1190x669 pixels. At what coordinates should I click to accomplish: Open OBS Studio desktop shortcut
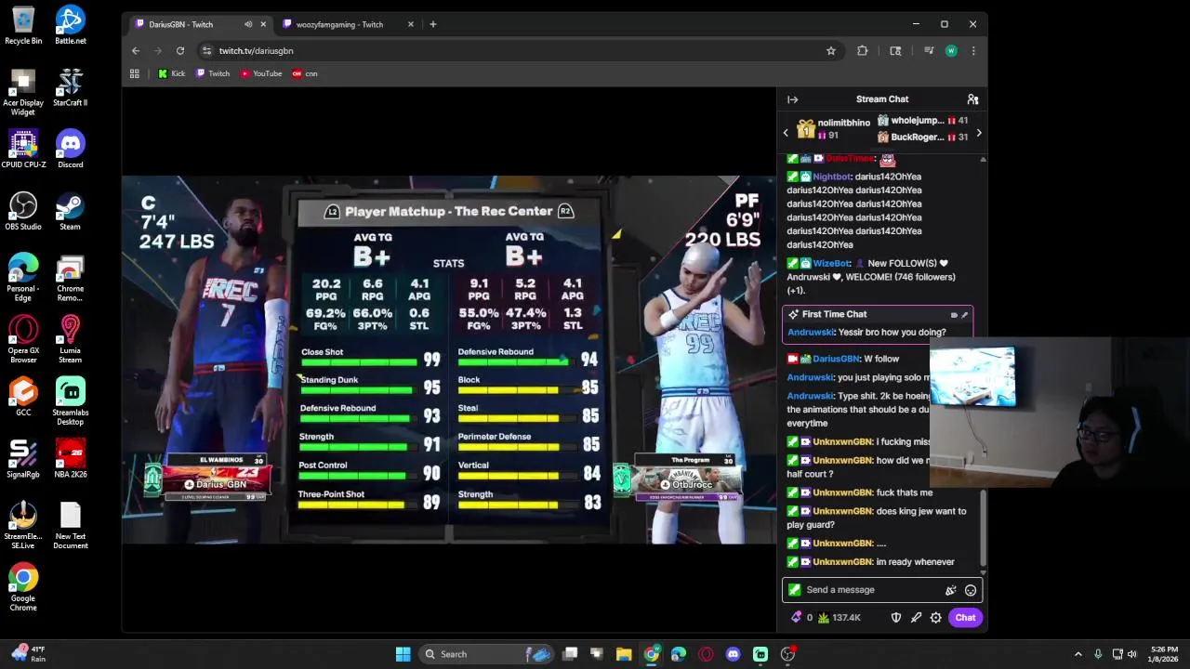coord(23,211)
